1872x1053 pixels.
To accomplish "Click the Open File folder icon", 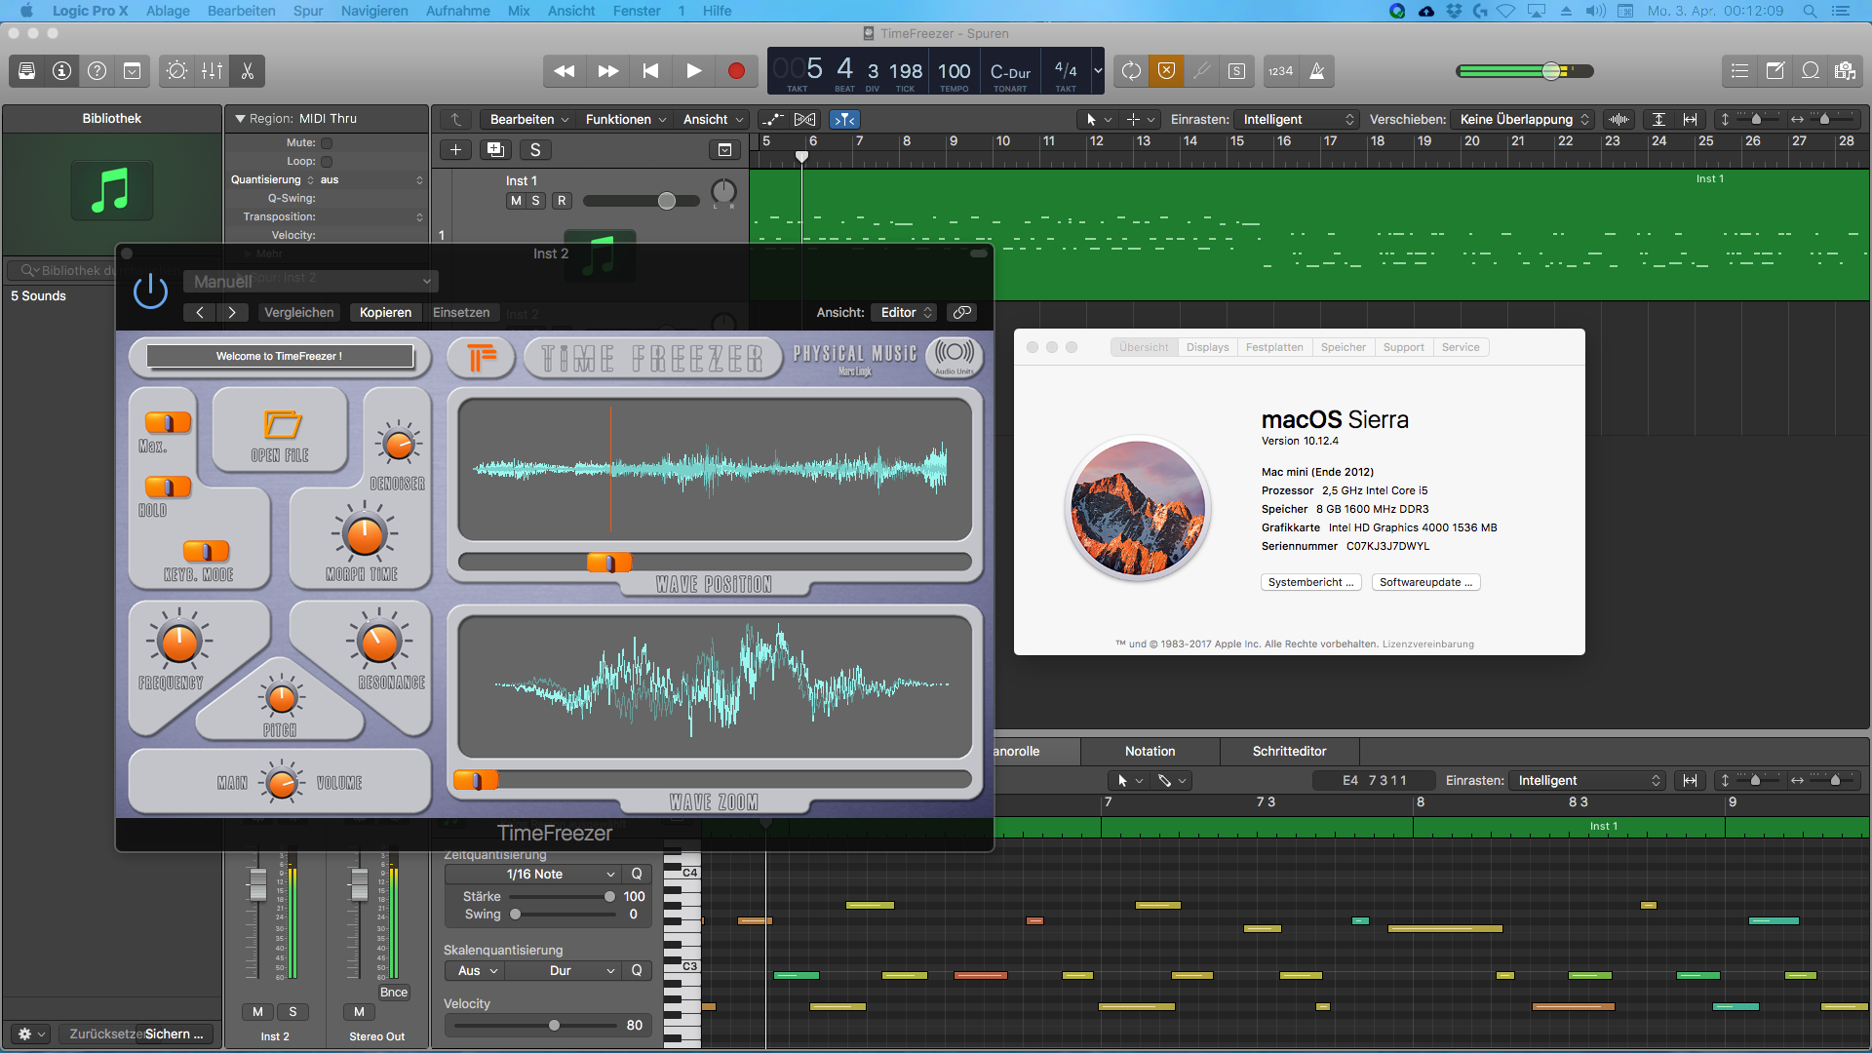I will (282, 425).
